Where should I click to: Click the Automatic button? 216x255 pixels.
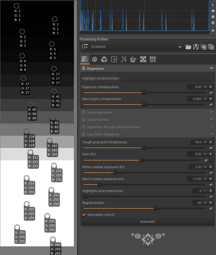pos(148,222)
